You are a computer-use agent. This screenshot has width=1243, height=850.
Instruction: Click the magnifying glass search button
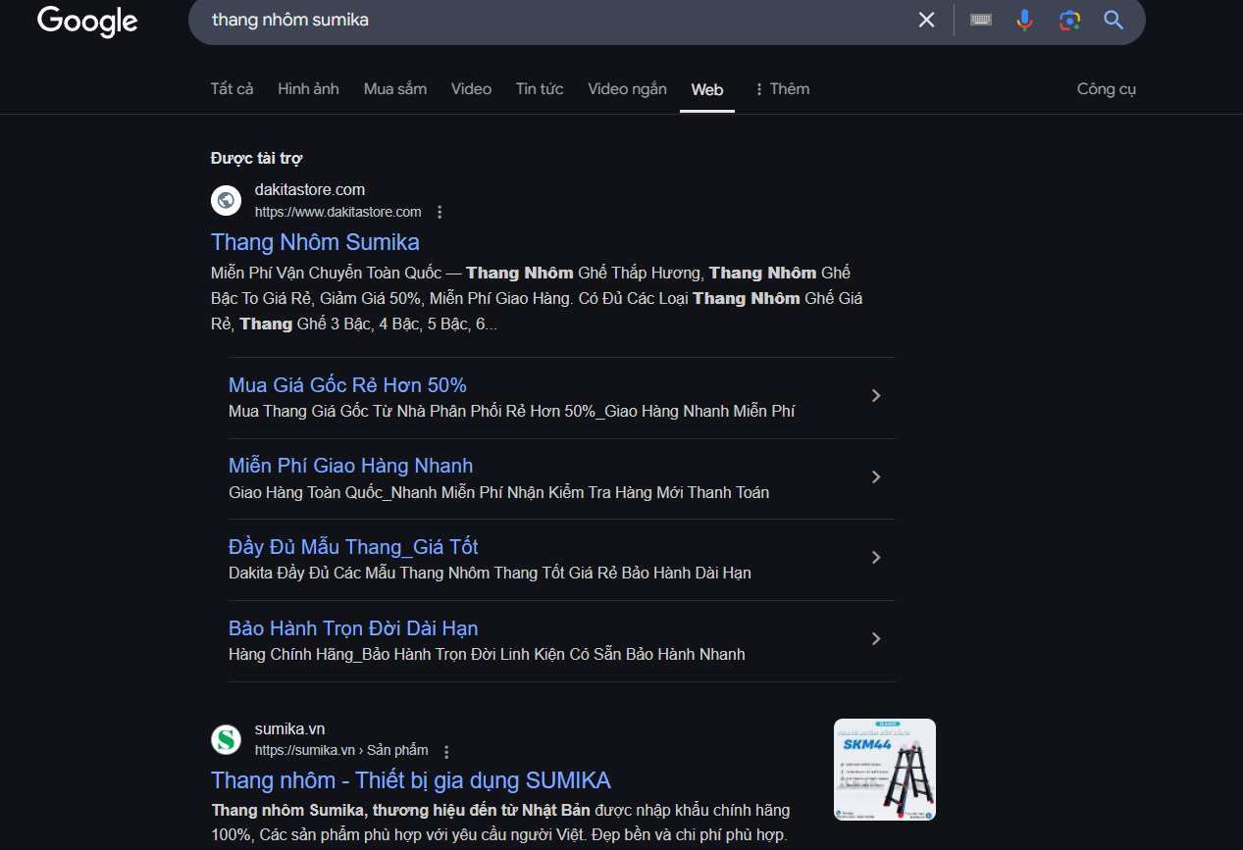[x=1114, y=20]
